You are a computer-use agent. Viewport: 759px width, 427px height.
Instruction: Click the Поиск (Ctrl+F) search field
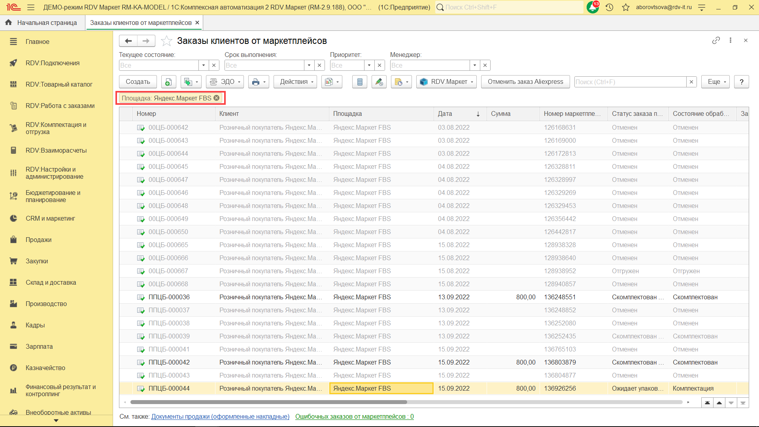pyautogui.click(x=630, y=82)
